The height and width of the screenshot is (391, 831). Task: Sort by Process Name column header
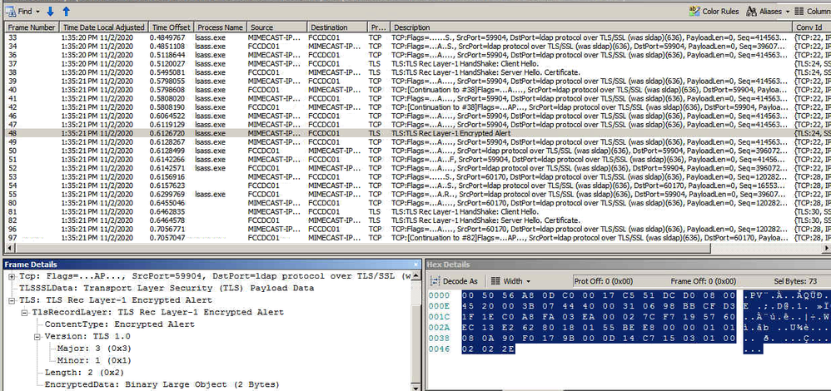220,27
